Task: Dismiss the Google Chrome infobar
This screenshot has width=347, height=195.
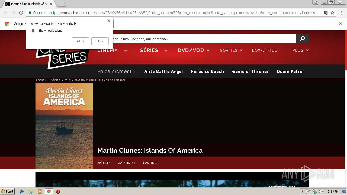Action: click(x=340, y=24)
